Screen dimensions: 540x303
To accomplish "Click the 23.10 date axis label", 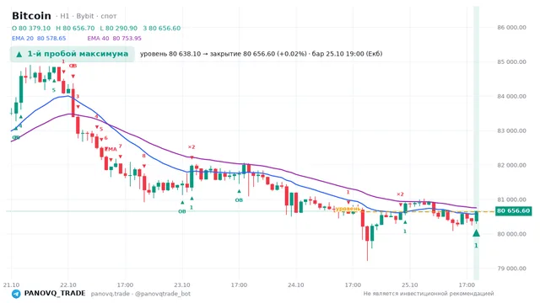I will 182,285.
